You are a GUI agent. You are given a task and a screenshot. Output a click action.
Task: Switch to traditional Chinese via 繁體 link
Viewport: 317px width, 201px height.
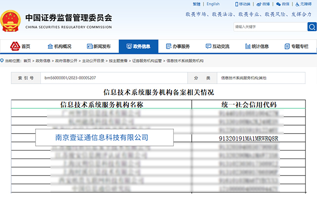(197, 4)
